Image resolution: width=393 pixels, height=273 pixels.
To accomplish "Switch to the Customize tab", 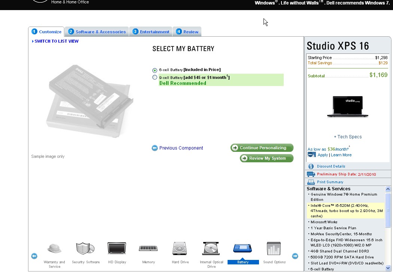I will [x=46, y=31].
